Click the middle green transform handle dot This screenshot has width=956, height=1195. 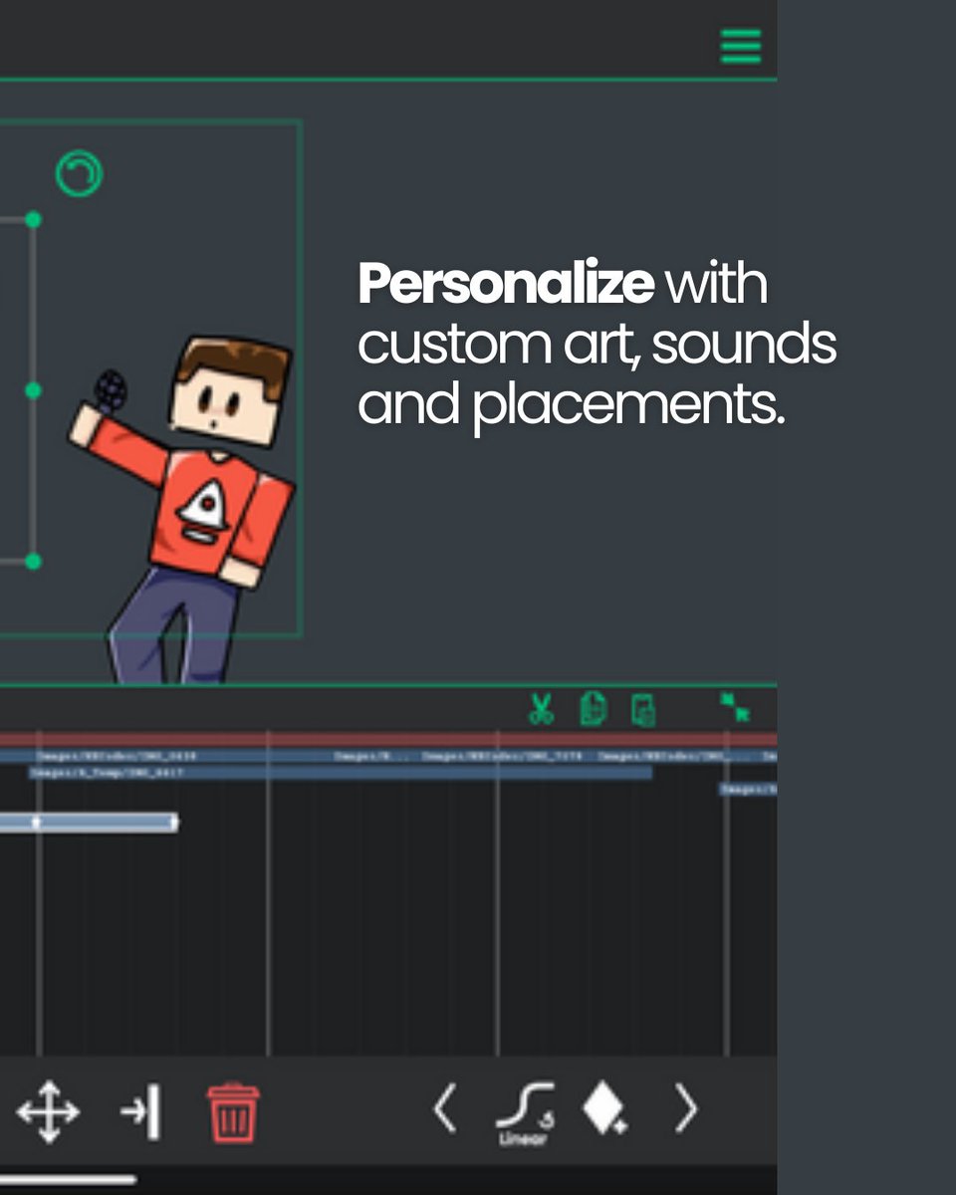coord(33,390)
